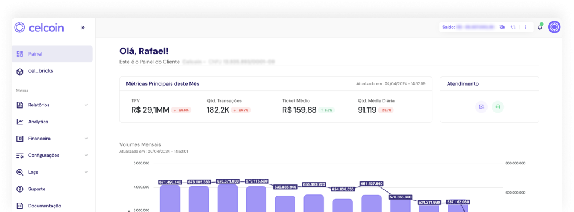Refresh the balance with the reload icon
This screenshot has width=574, height=212.
[513, 27]
